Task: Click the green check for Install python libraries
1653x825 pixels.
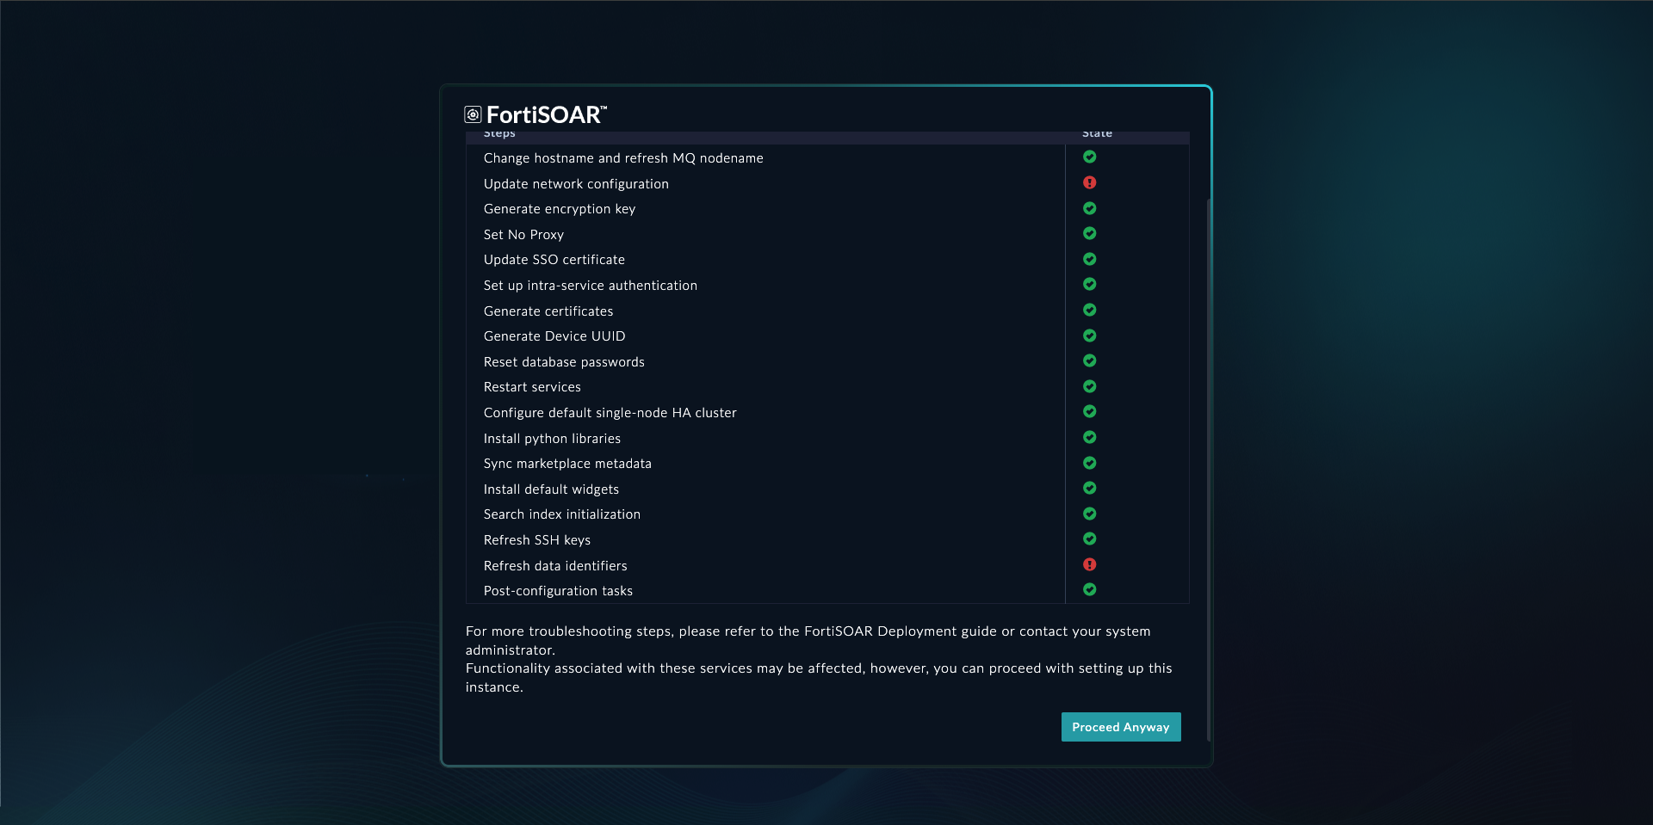Action: point(1089,437)
